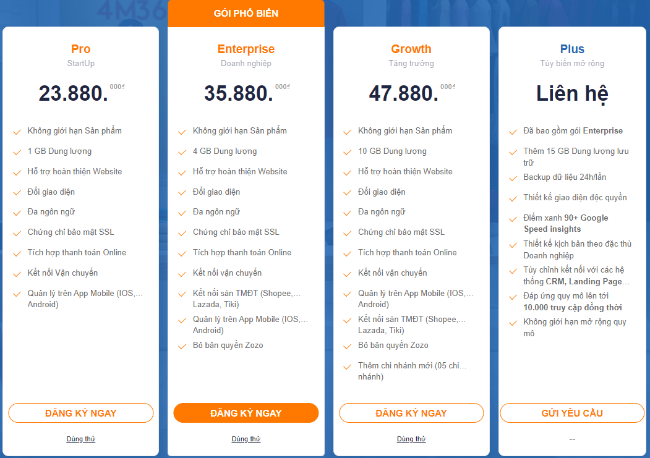
Task: Click the 'Enterprise' plan title
Action: pos(246,49)
